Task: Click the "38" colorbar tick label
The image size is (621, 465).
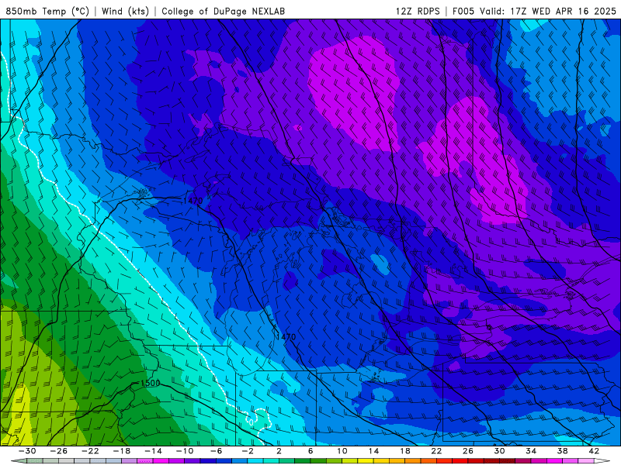Action: point(562,451)
